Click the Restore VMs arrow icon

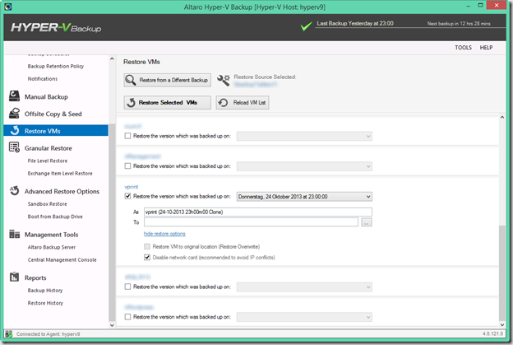[x=15, y=130]
